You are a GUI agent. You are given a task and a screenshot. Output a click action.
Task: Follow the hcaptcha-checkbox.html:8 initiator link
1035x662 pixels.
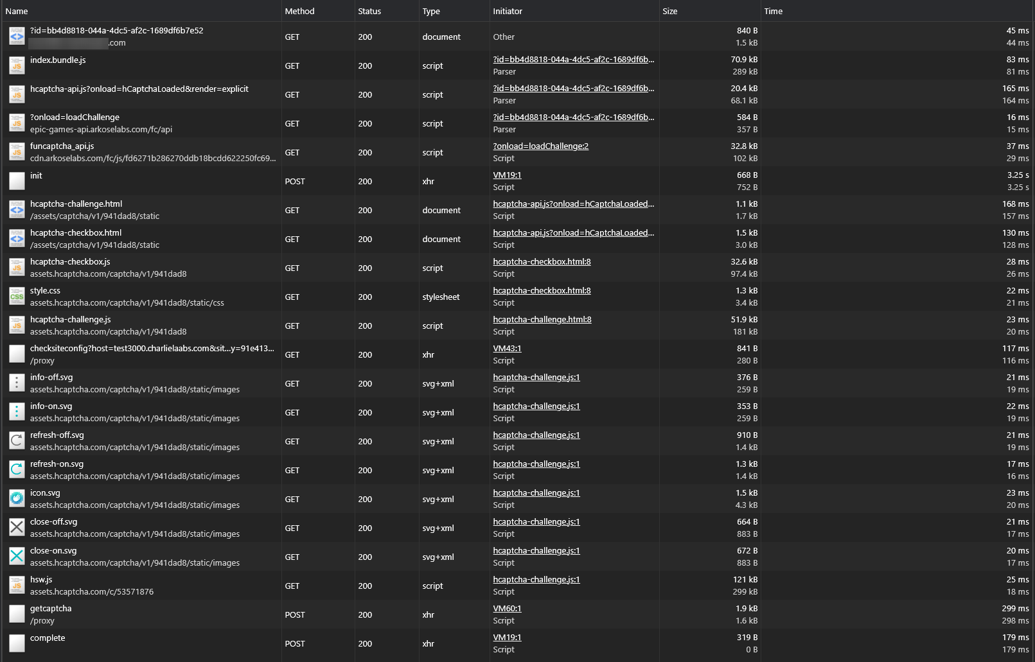(541, 261)
